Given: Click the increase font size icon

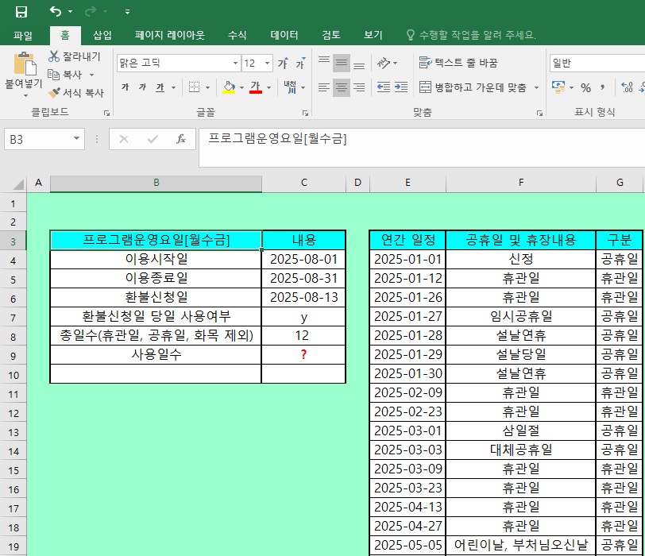Looking at the screenshot, I should coord(282,64).
